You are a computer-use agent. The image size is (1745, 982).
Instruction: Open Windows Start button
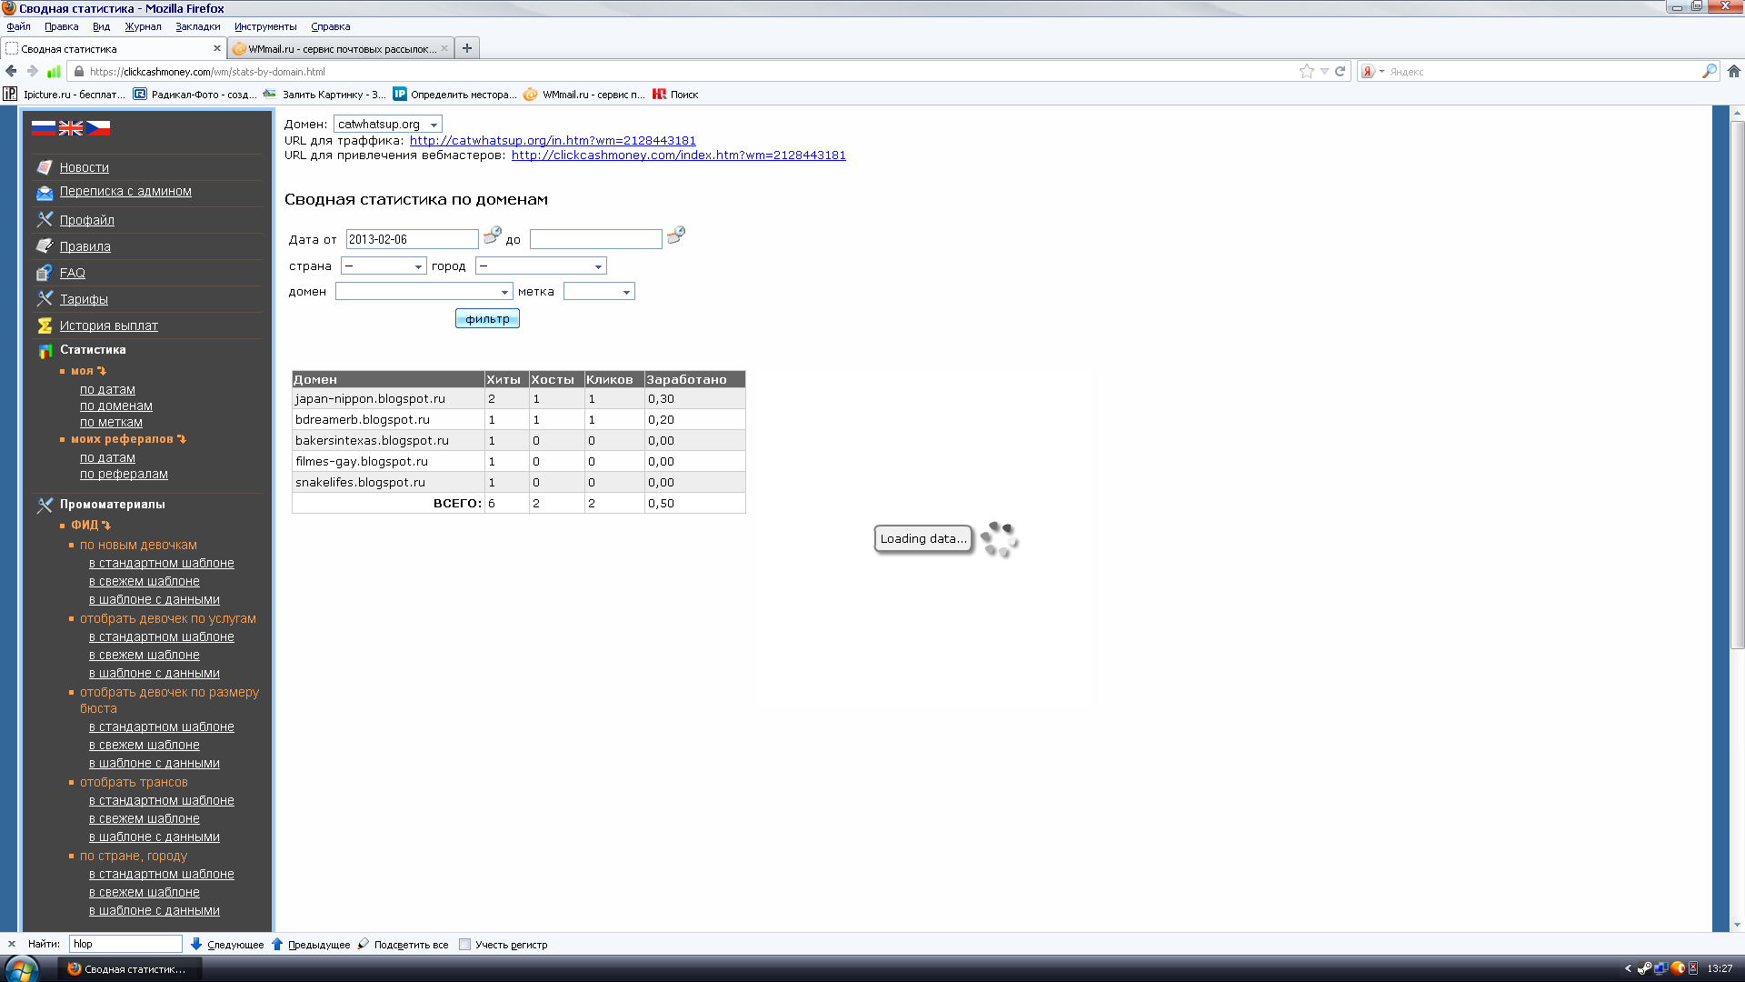coord(21,968)
